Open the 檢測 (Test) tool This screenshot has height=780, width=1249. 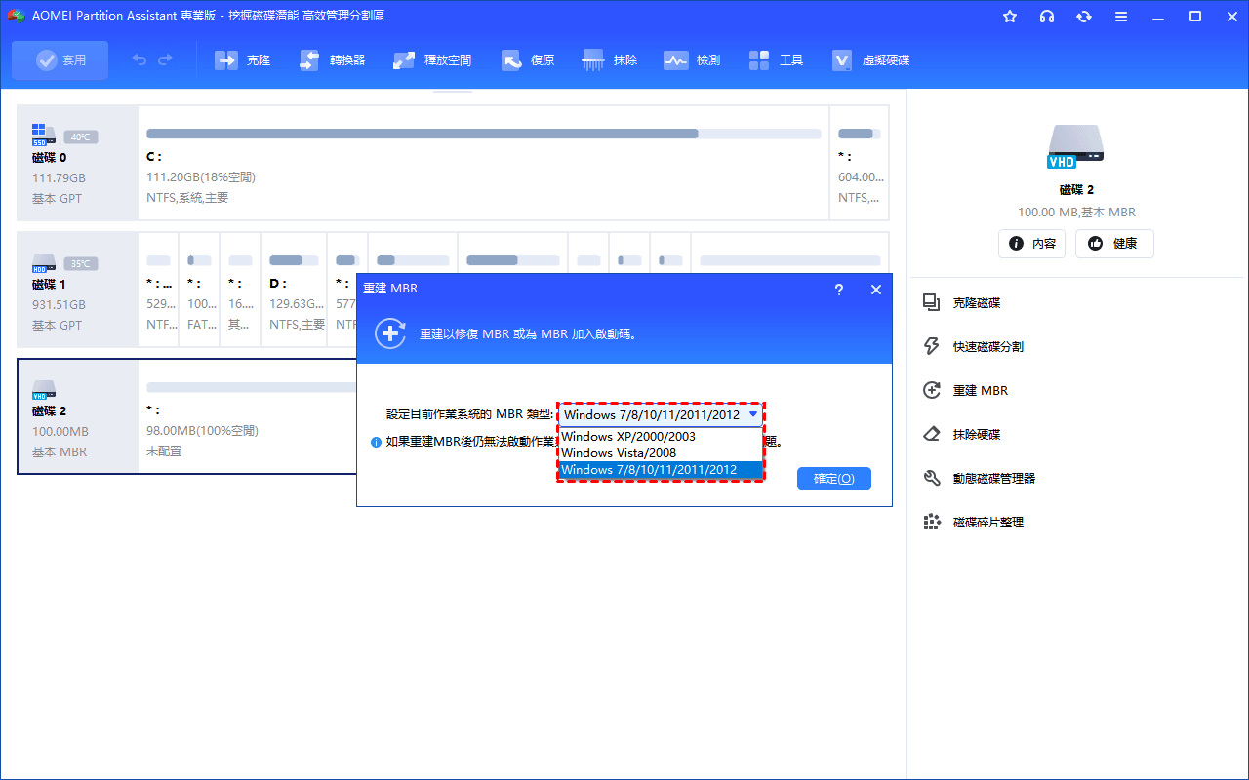click(676, 60)
